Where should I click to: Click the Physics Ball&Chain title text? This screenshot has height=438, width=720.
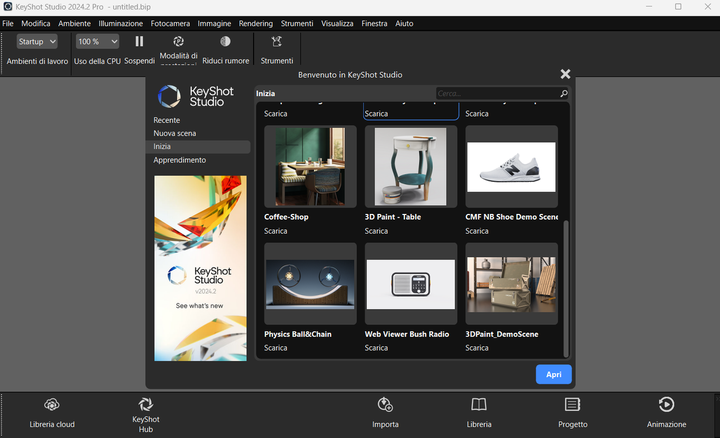click(298, 334)
